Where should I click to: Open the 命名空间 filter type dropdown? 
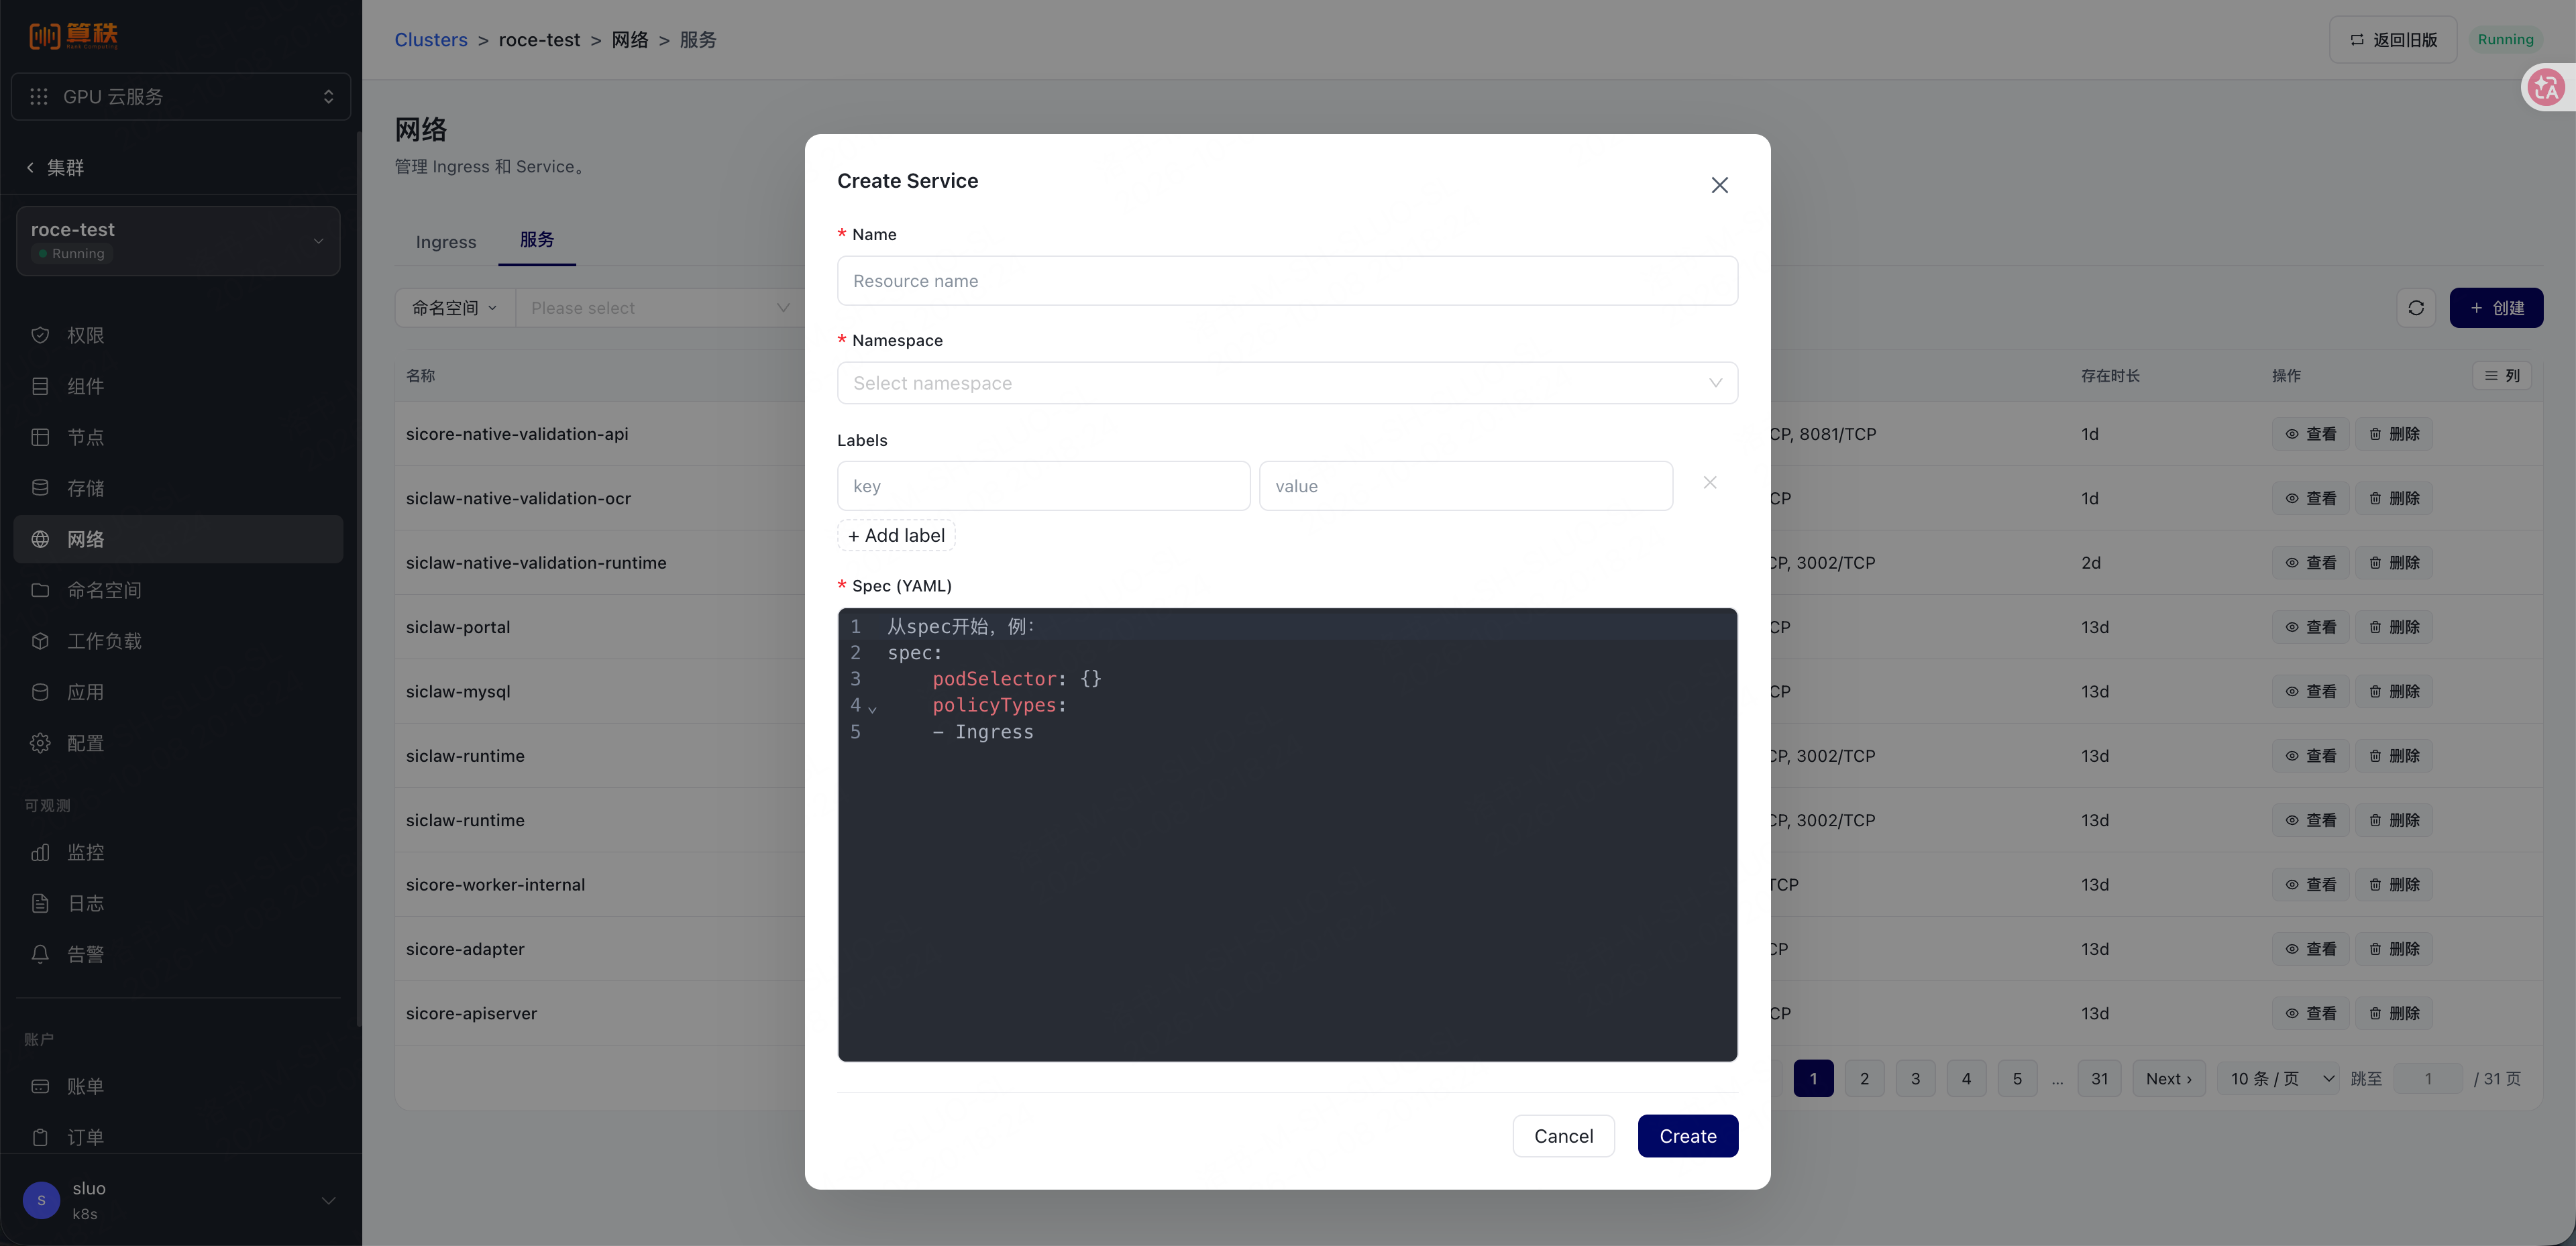454,308
